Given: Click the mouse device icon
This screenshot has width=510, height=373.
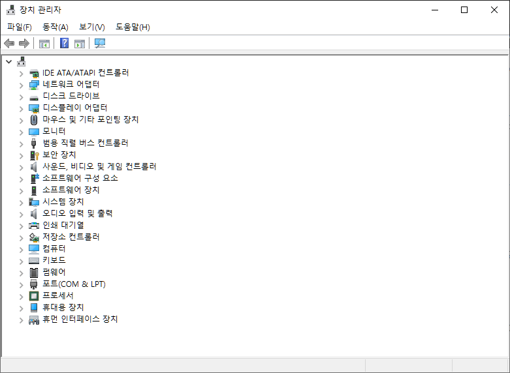Looking at the screenshot, I should point(34,120).
